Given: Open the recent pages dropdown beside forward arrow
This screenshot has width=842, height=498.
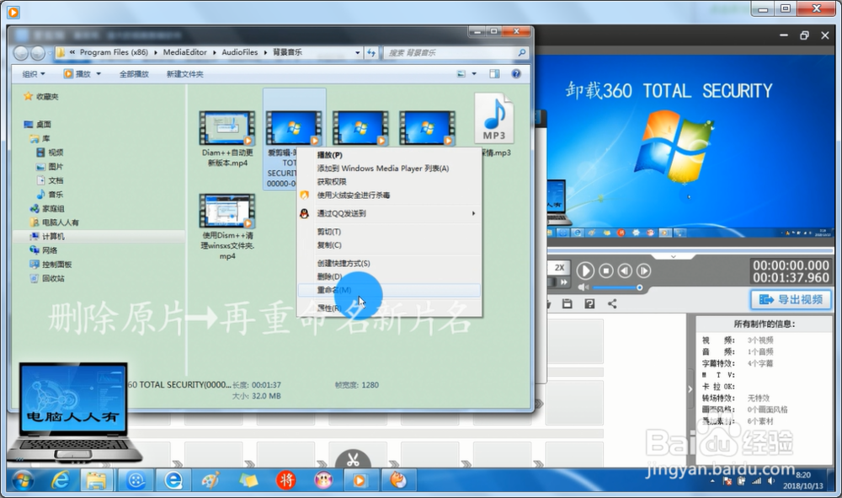Looking at the screenshot, I should point(50,52).
